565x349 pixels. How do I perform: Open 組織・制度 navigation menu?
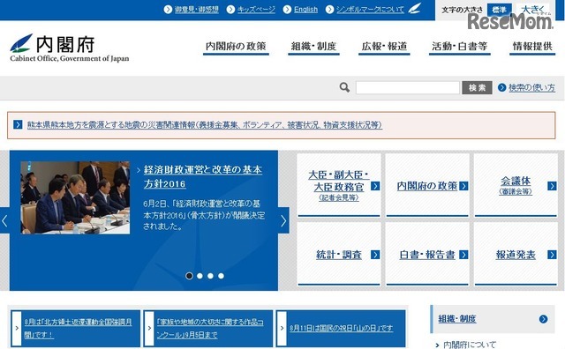313,47
